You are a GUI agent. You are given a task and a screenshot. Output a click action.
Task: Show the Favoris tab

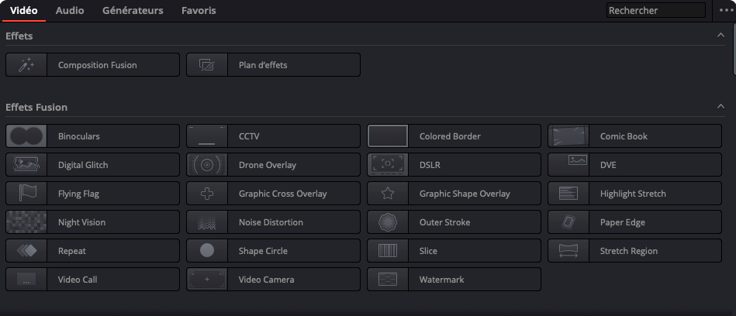pos(199,11)
